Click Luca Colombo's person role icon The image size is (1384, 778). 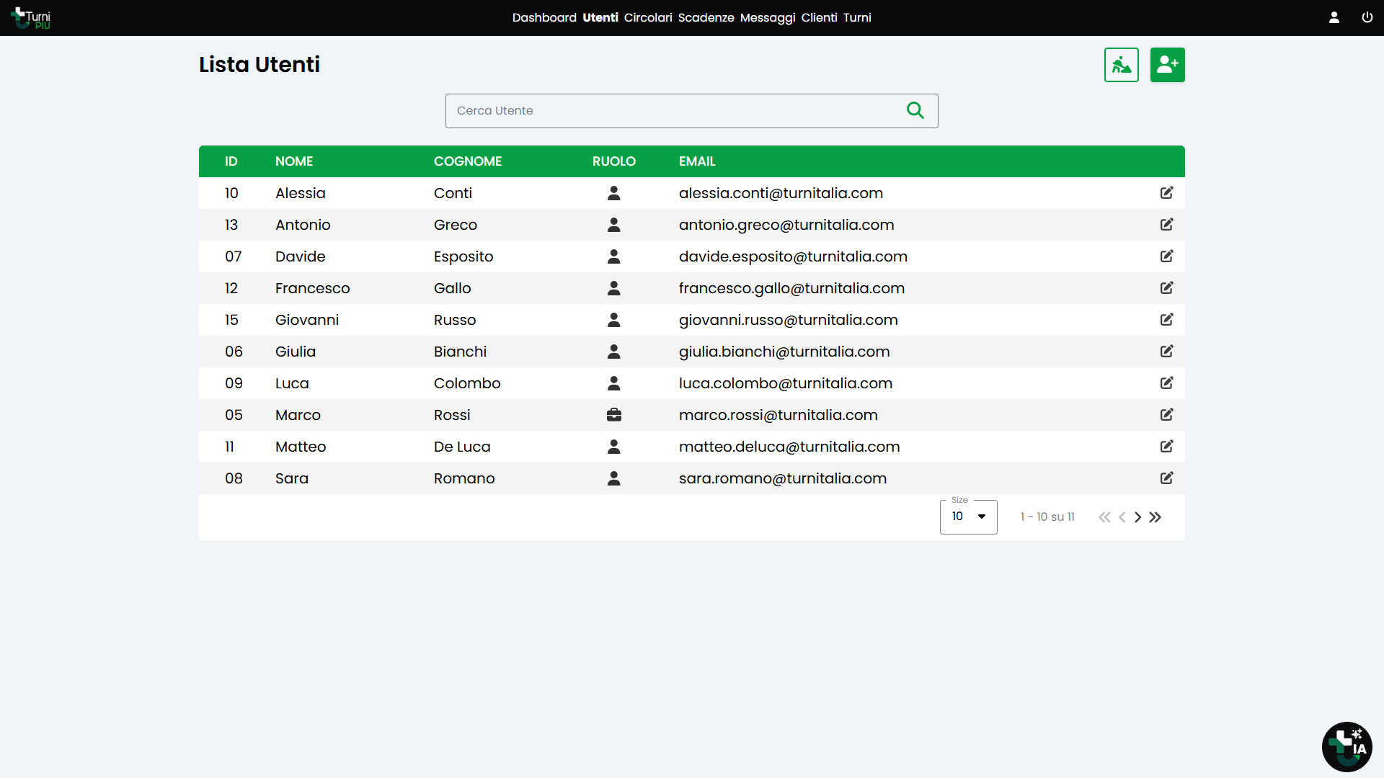coord(614,383)
